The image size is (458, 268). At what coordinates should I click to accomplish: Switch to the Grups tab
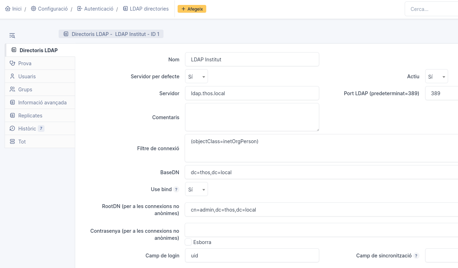pyautogui.click(x=40, y=90)
